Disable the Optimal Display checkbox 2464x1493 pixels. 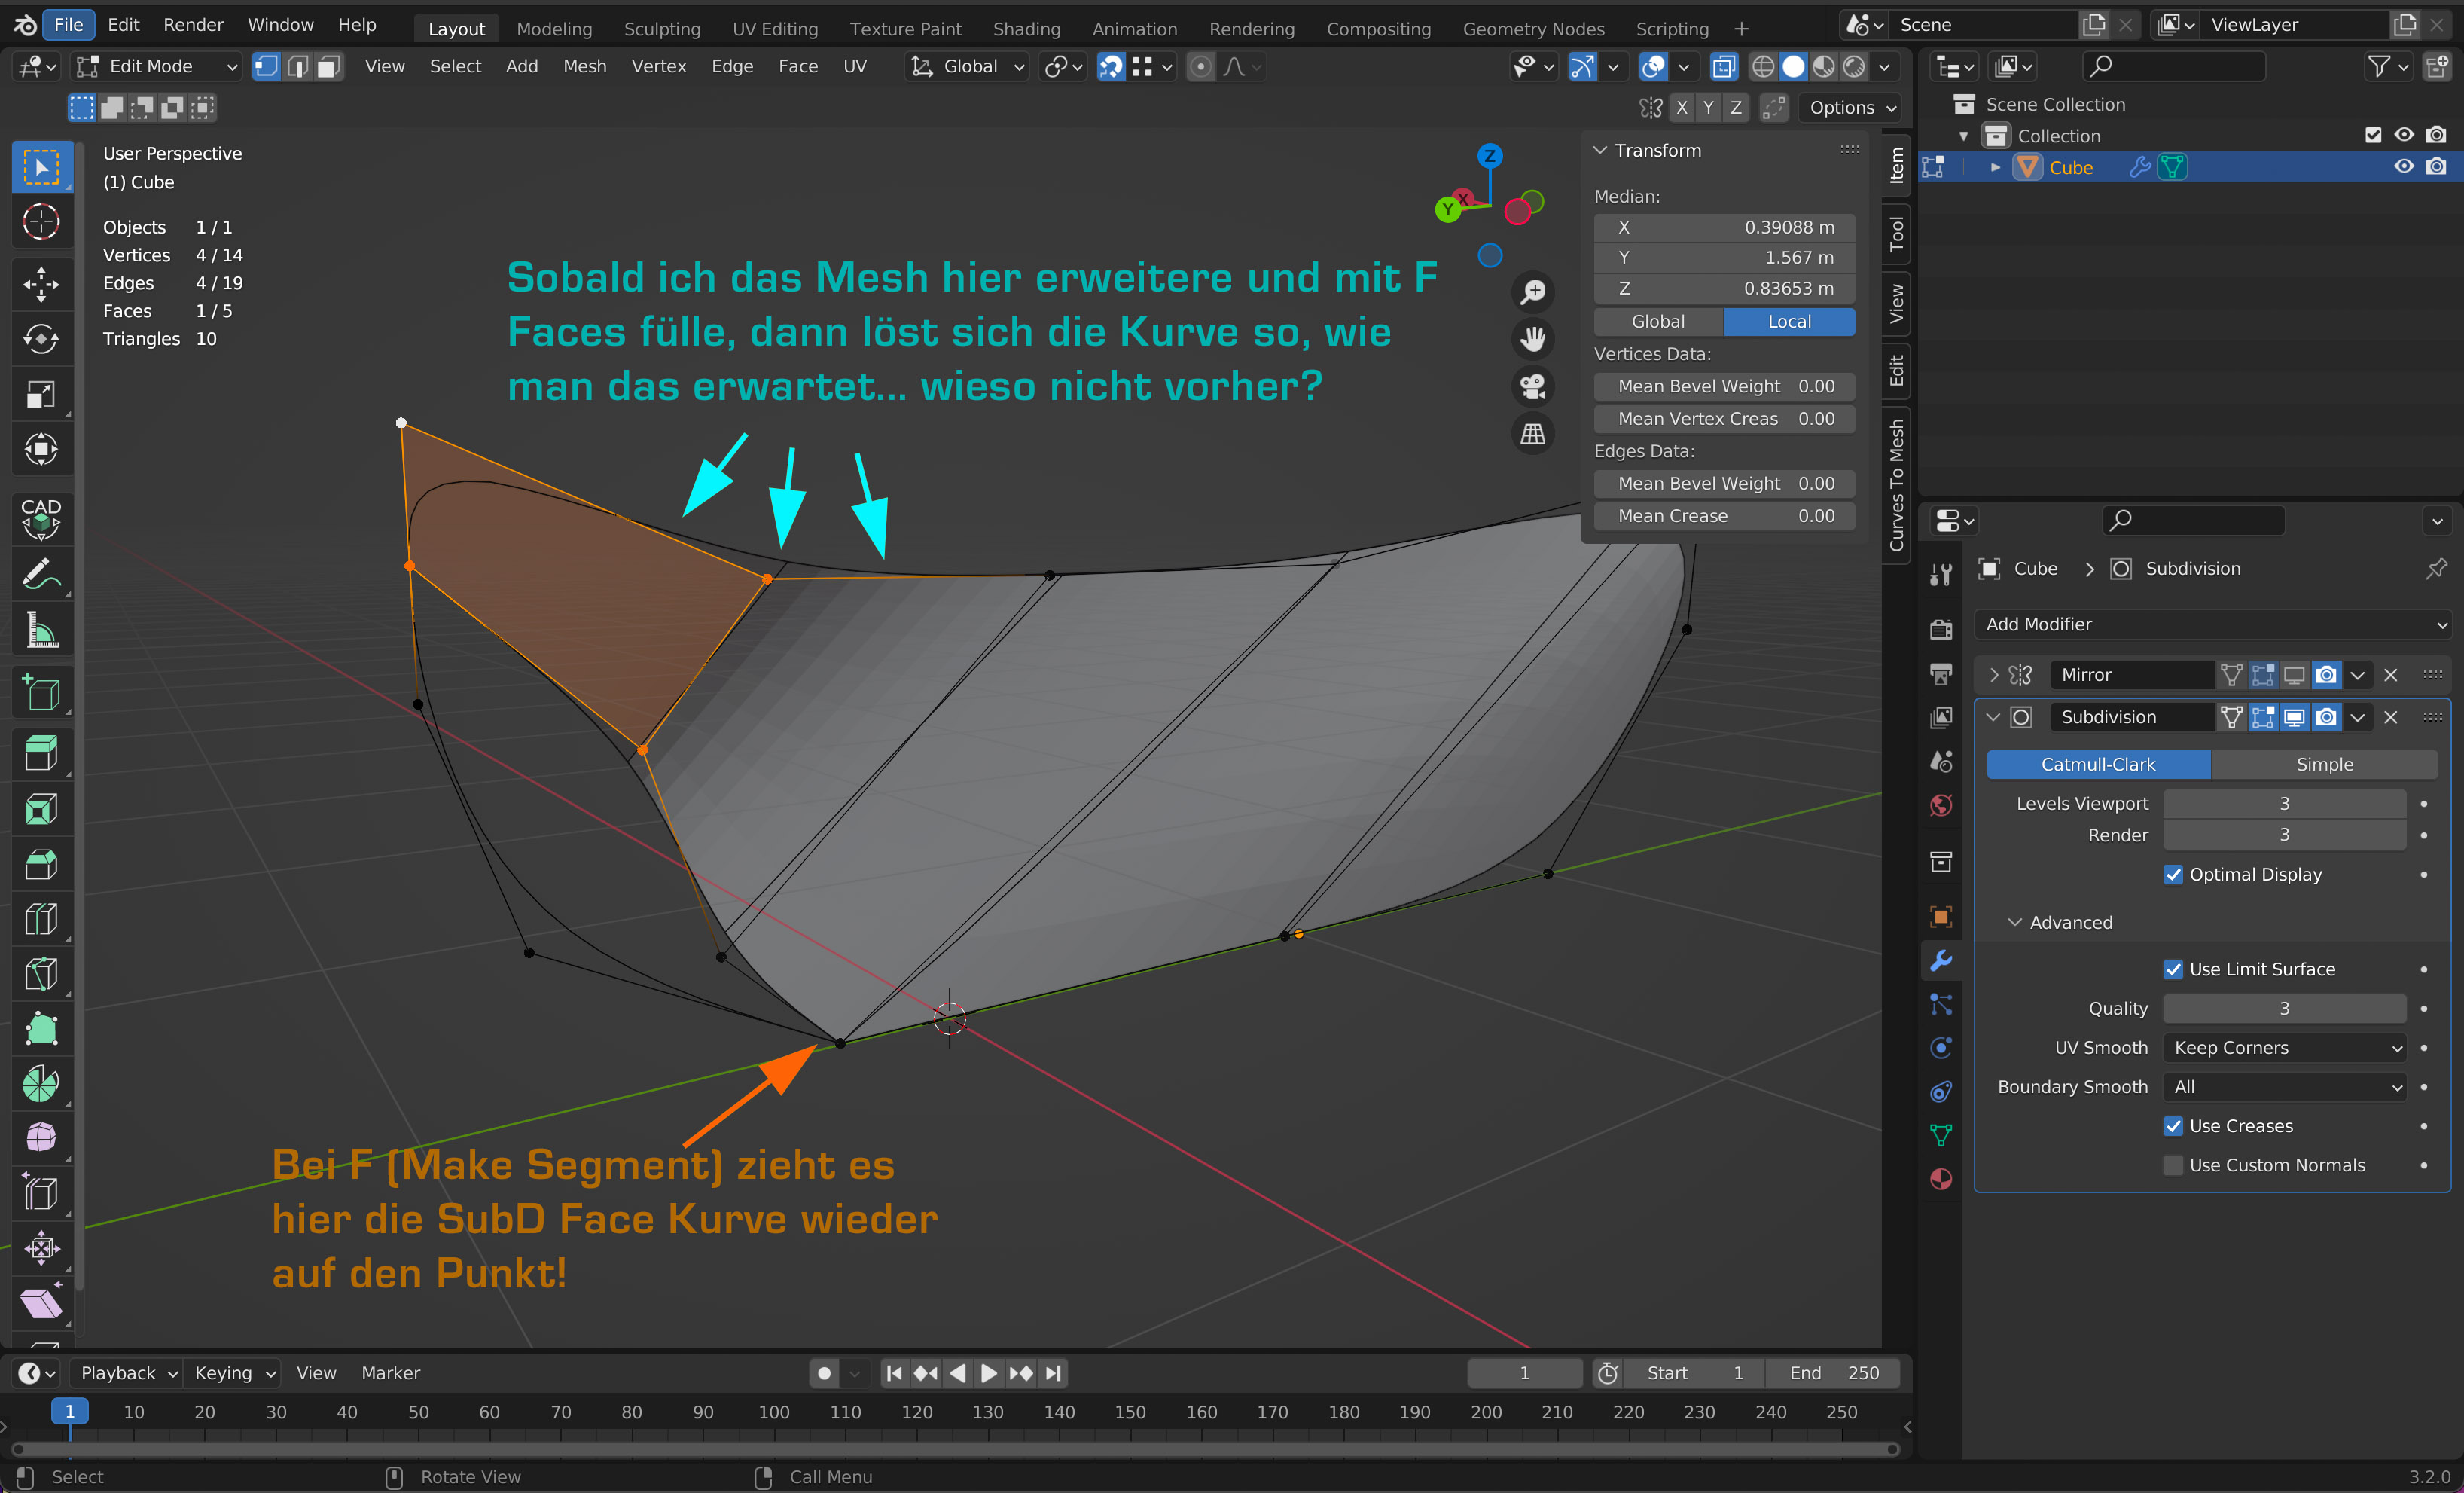click(x=2172, y=874)
